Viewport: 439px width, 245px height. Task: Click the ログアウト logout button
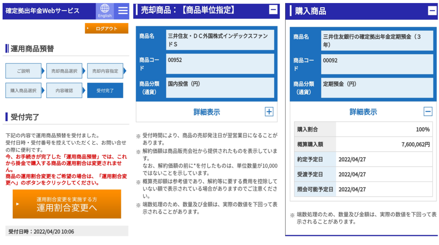106,29
